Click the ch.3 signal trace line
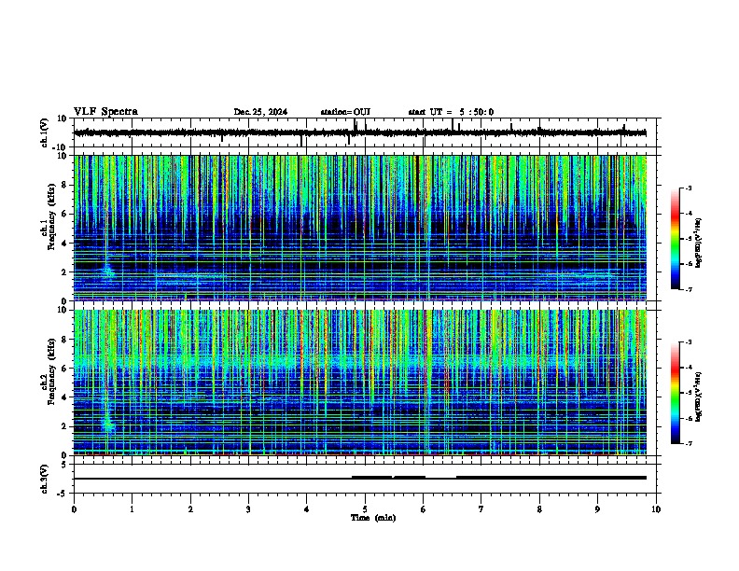Screen dimensions: 739x571 click(x=360, y=478)
